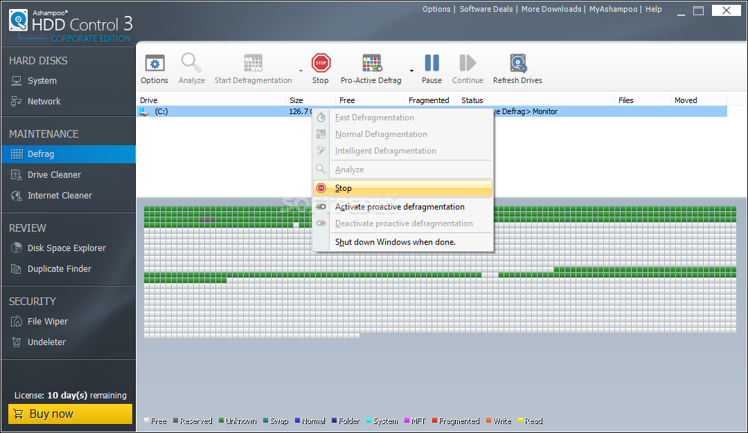The image size is (748, 433).
Task: Click the yellow Buy now button
Action: 70,414
